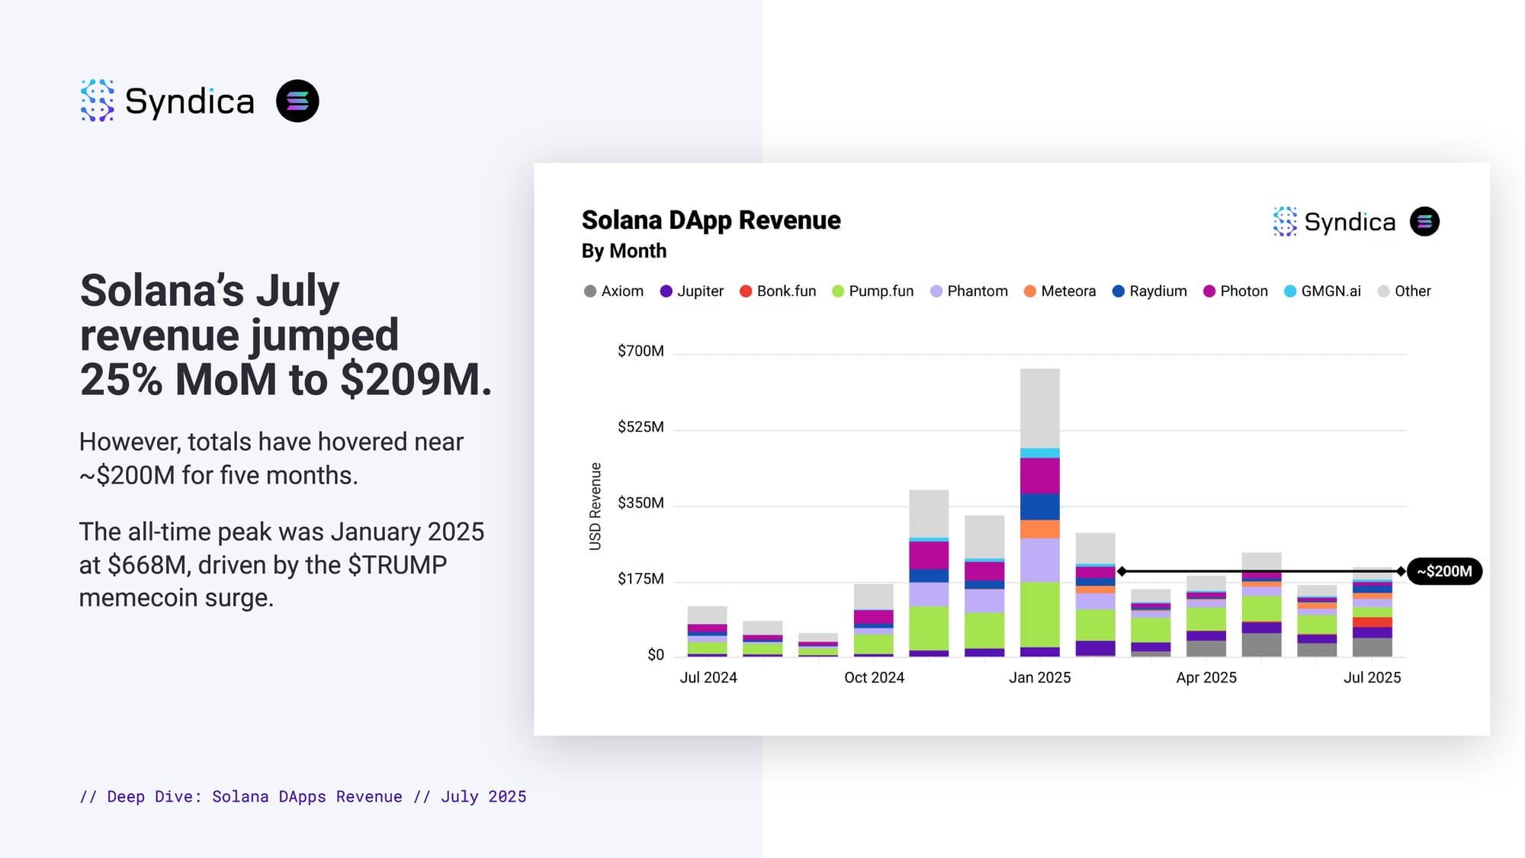Click the Solana round logo beside top-left Syndica
1525x858 pixels.
coord(297,101)
